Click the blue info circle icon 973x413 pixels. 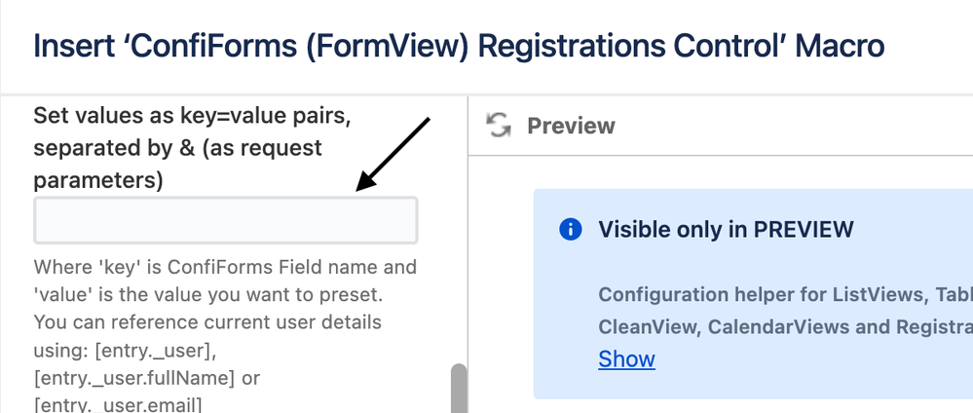tap(571, 229)
